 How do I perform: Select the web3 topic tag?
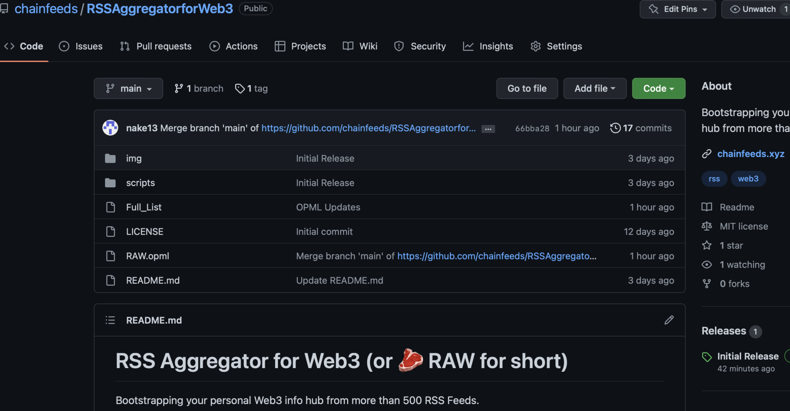coord(748,179)
